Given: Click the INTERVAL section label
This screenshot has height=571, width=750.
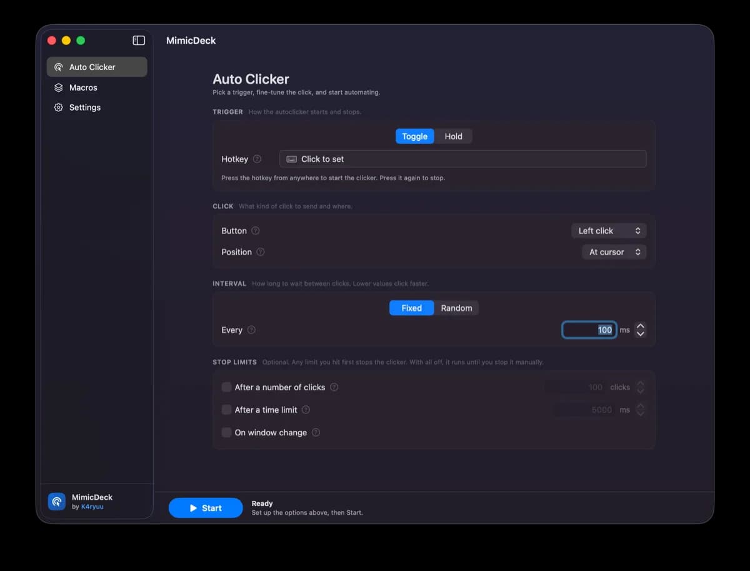Looking at the screenshot, I should [229, 283].
